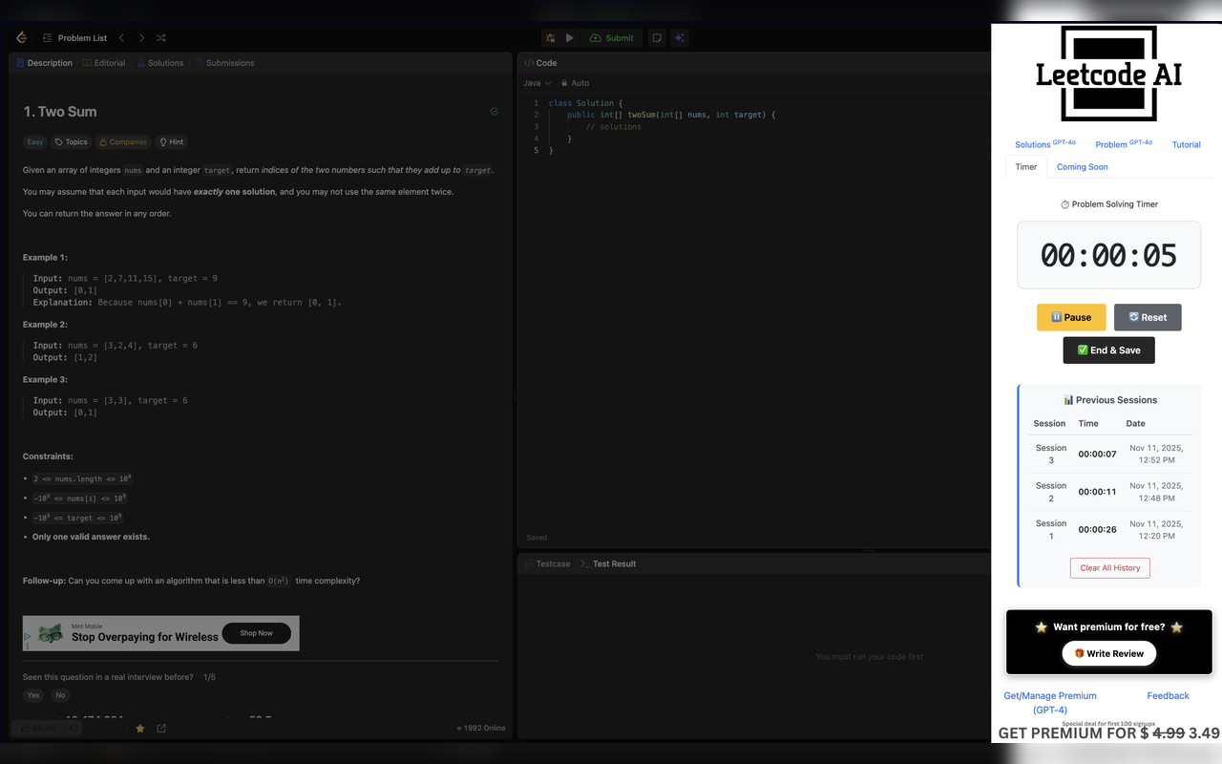Image resolution: width=1222 pixels, height=764 pixels.
Task: Go to the next problem arrow
Action: pos(141,38)
